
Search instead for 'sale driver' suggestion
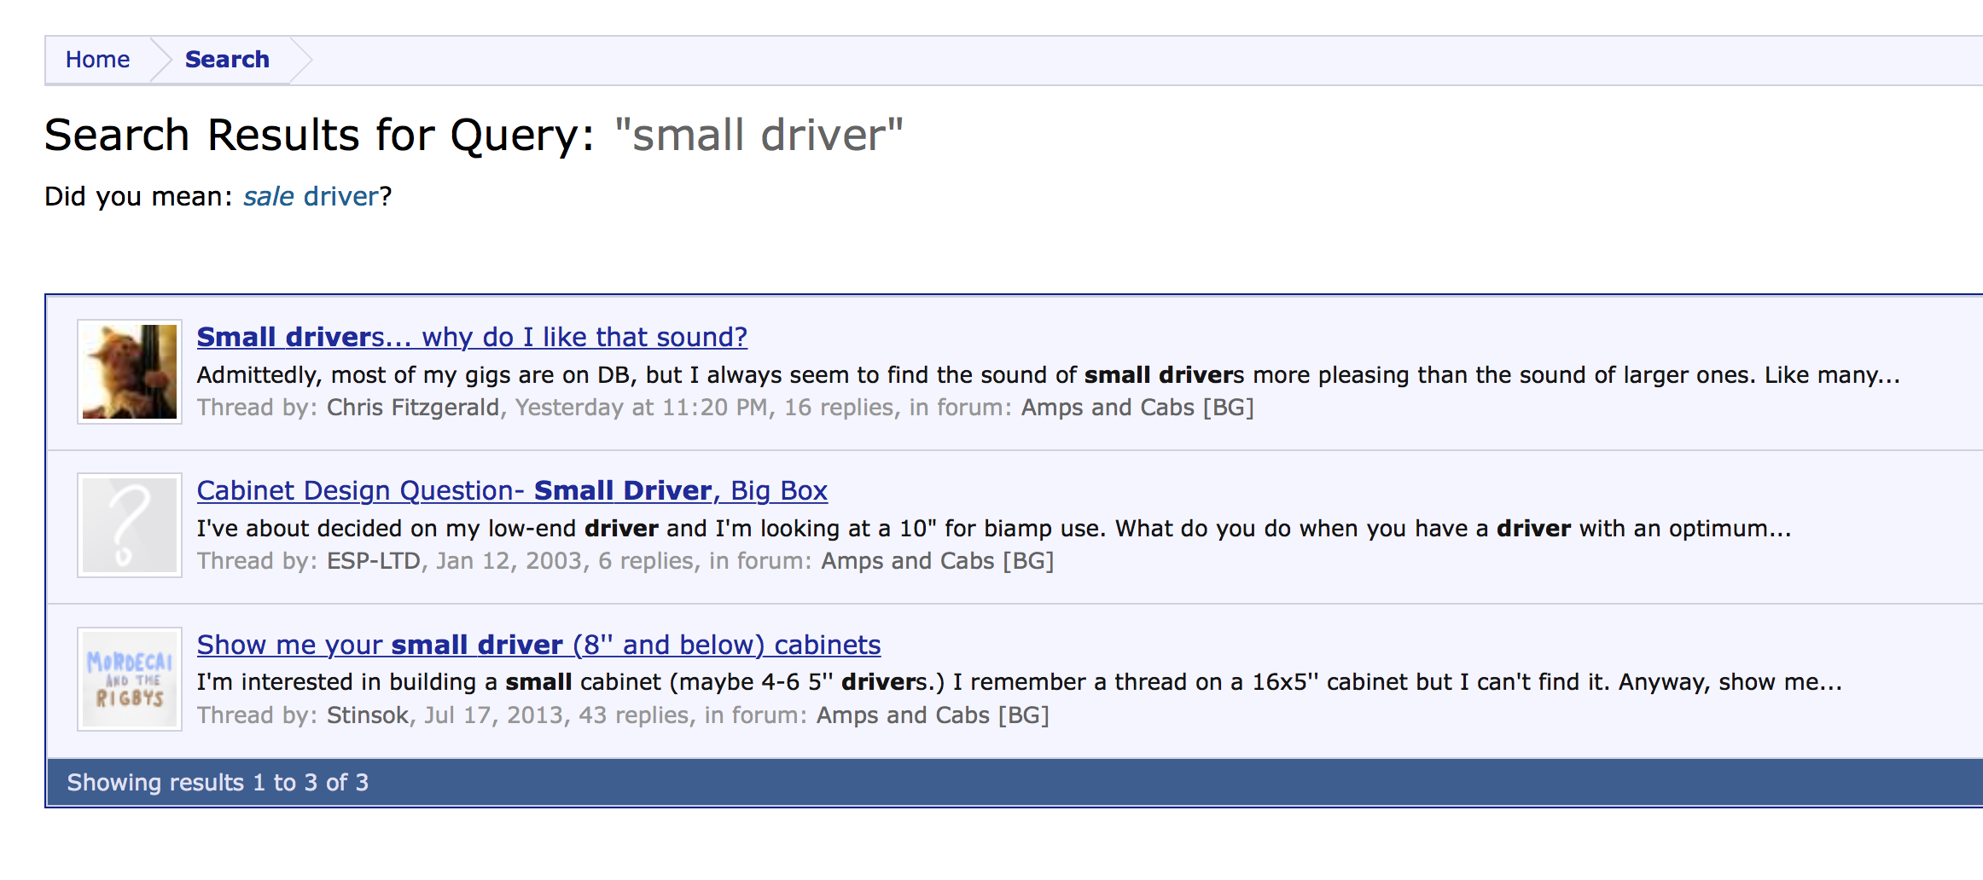coord(311,196)
